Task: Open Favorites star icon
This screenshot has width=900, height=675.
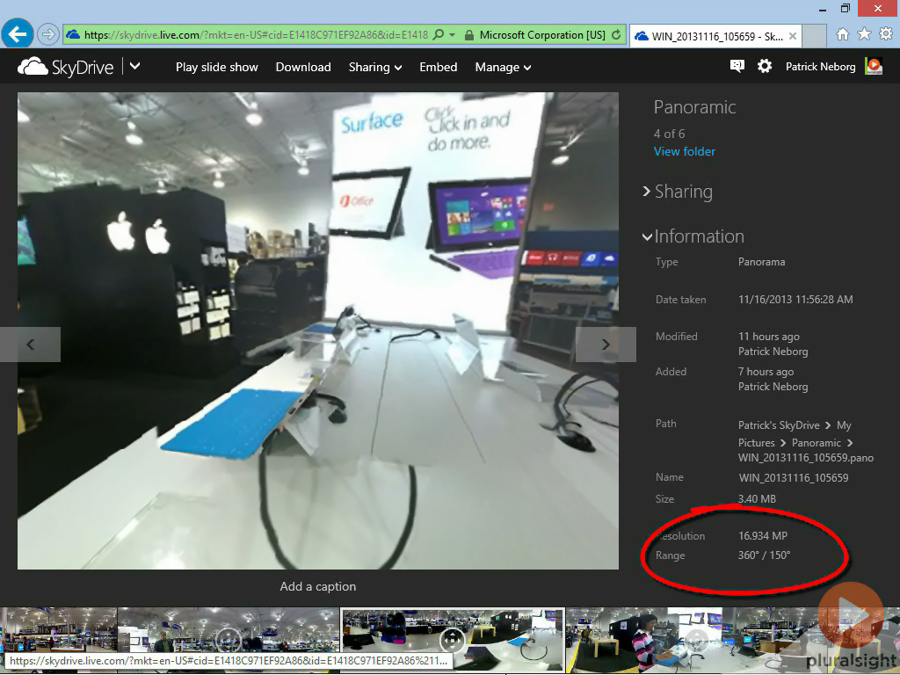Action: point(864,34)
